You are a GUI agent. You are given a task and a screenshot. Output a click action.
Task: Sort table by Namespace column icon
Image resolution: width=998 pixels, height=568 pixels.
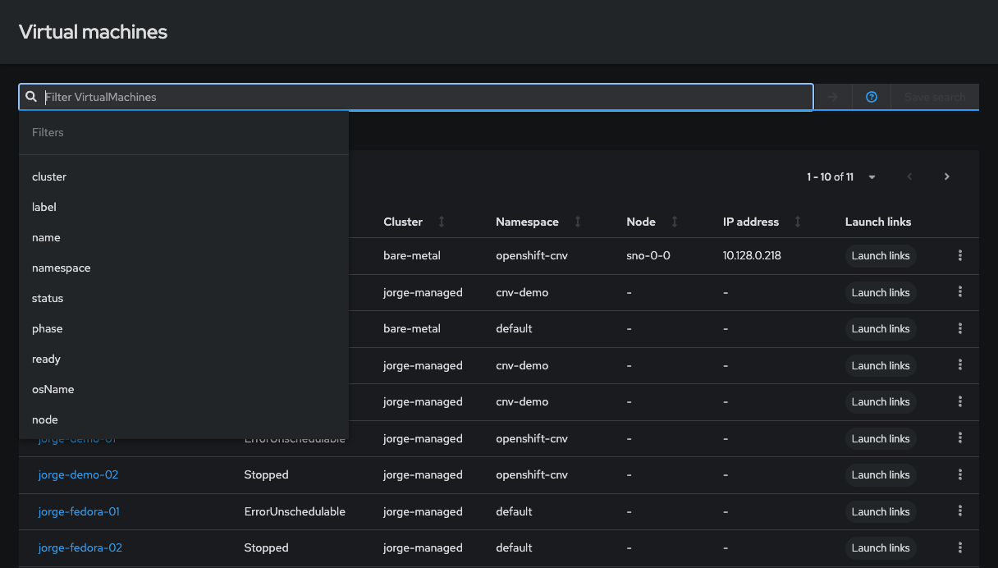[x=578, y=222]
